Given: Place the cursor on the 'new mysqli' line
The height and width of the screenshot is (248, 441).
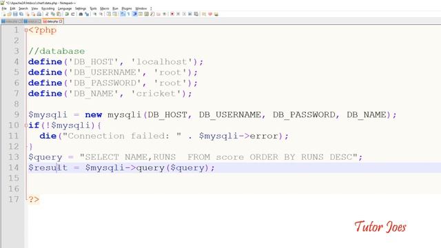Looking at the screenshot, I should (212, 115).
